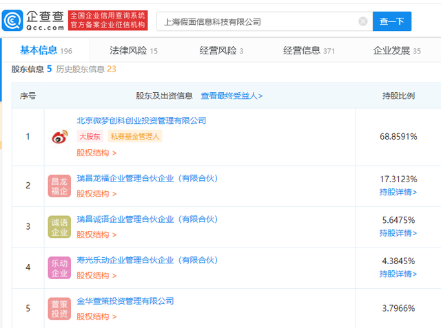Click the Weibo logo of first shareholder
441x328 pixels.
click(59, 137)
